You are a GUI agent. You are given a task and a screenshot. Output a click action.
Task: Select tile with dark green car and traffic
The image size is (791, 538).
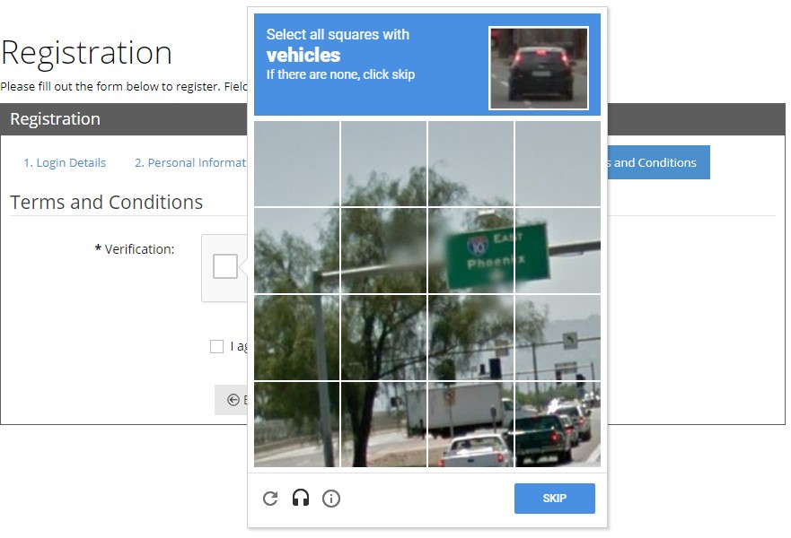point(558,424)
